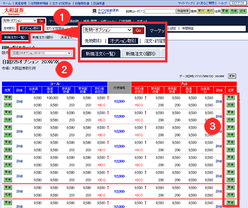Click the yellow 現物 買付 button

click(201, 11)
